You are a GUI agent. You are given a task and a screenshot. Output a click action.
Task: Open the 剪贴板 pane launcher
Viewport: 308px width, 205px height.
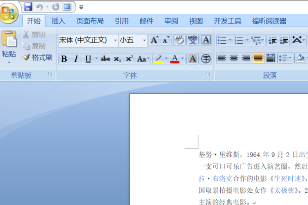(51, 74)
